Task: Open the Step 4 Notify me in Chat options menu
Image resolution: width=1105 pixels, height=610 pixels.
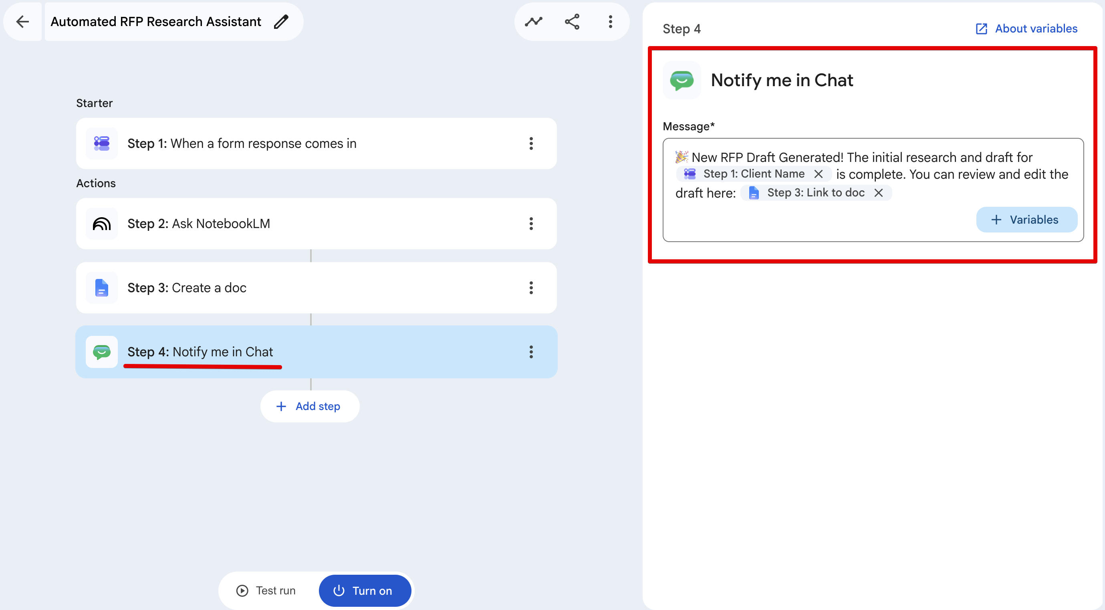Action: point(531,352)
